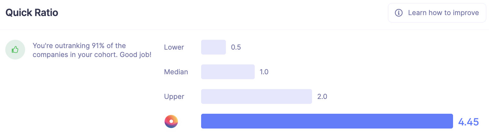Click the Lower benchmark bar
Image resolution: width=489 pixels, height=135 pixels.
214,47
